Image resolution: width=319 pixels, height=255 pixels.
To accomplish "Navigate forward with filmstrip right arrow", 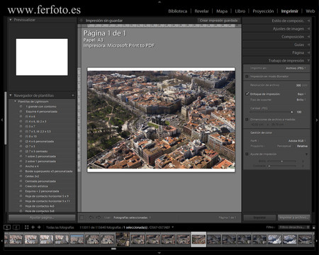I will 39,227.
